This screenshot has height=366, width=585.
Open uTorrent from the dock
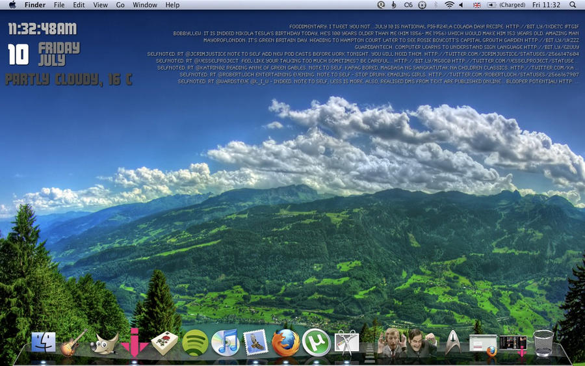click(x=316, y=343)
